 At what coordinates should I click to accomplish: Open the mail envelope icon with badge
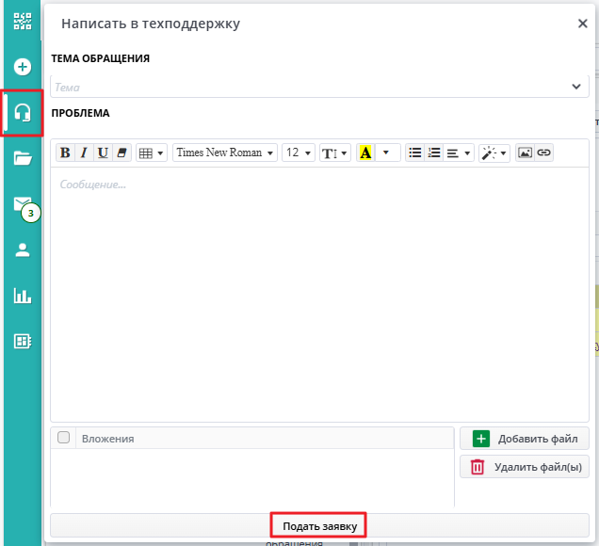(23, 204)
